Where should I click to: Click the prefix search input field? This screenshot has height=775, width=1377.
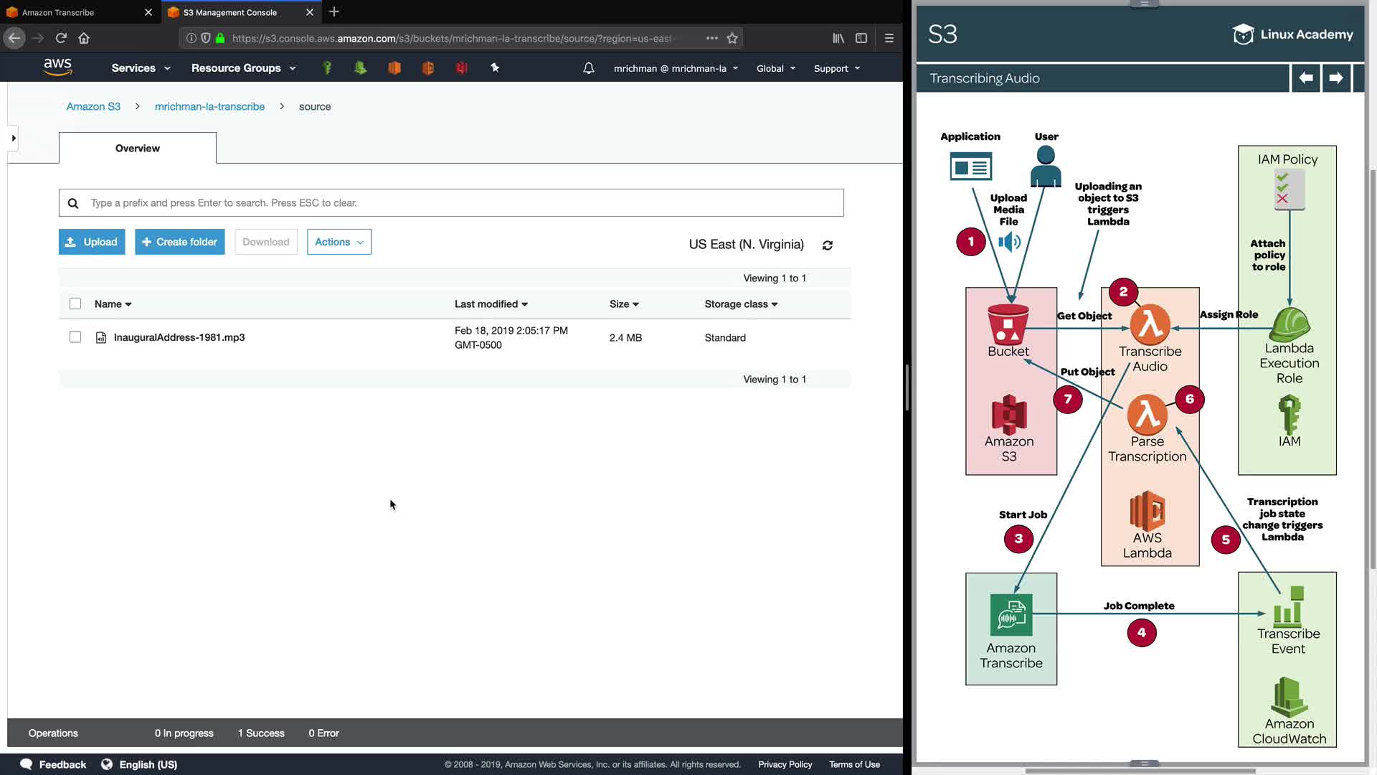tap(459, 203)
